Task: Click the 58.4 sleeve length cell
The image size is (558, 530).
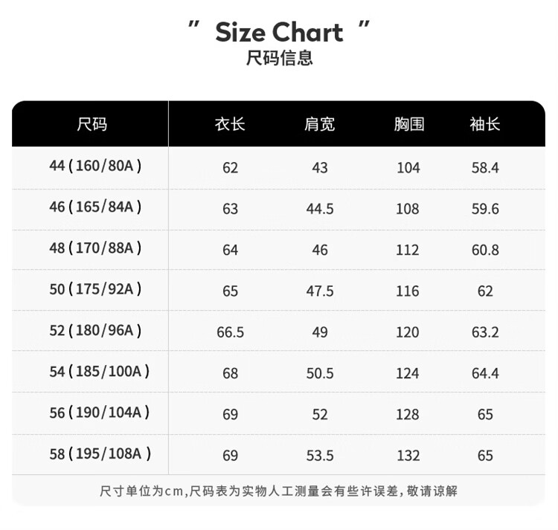Action: (485, 168)
